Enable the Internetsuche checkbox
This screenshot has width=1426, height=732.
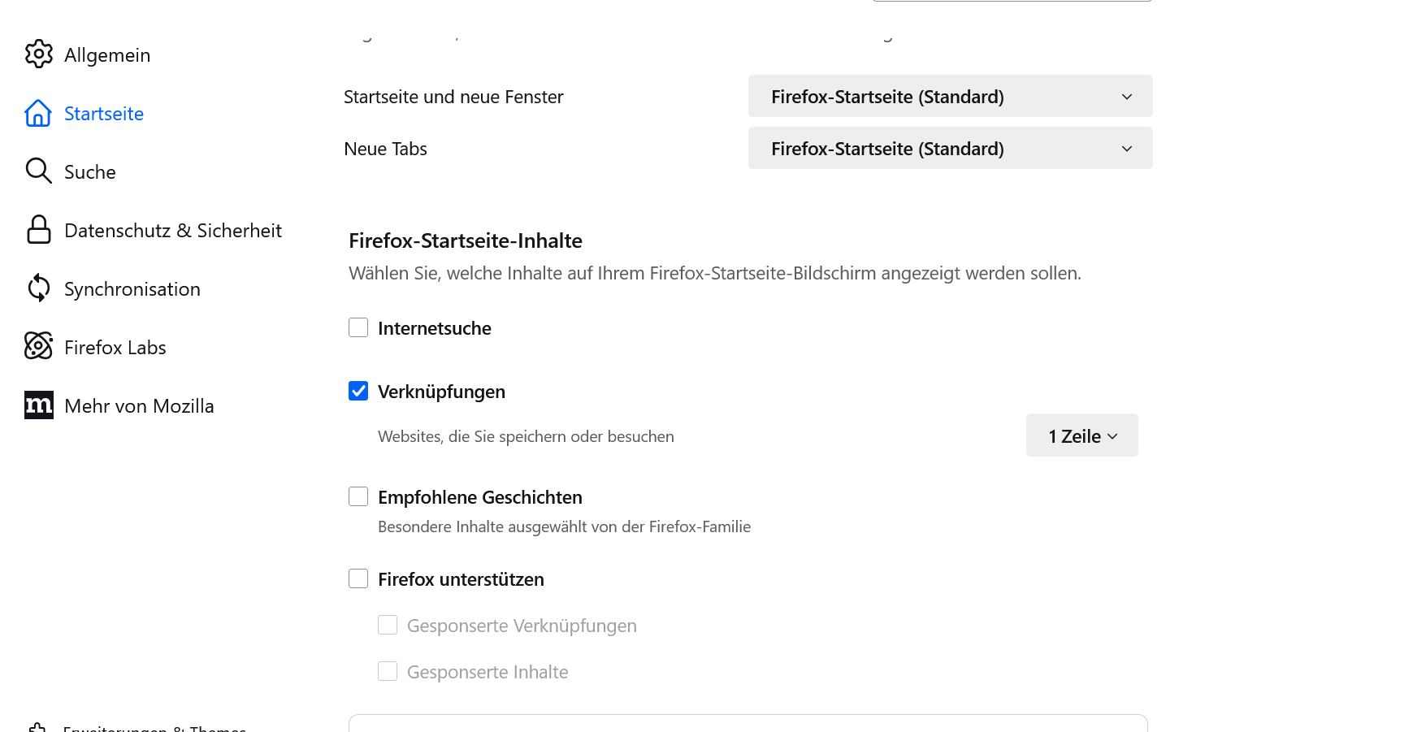tap(358, 327)
